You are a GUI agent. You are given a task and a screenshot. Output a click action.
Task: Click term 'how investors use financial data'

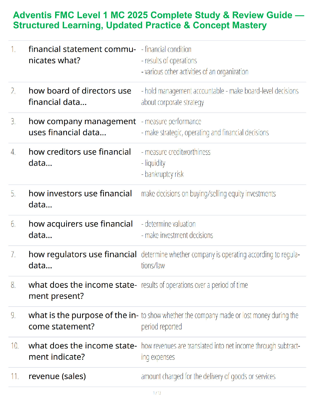(x=80, y=199)
